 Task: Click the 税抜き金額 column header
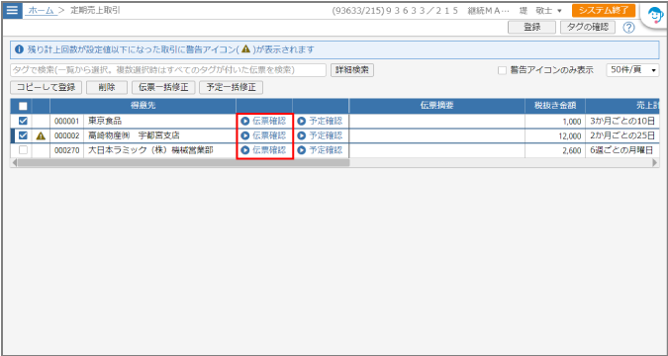(554, 106)
